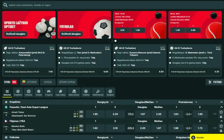Collapse the East Asia Super League group
This screenshot has height=140, width=224.
[221, 107]
